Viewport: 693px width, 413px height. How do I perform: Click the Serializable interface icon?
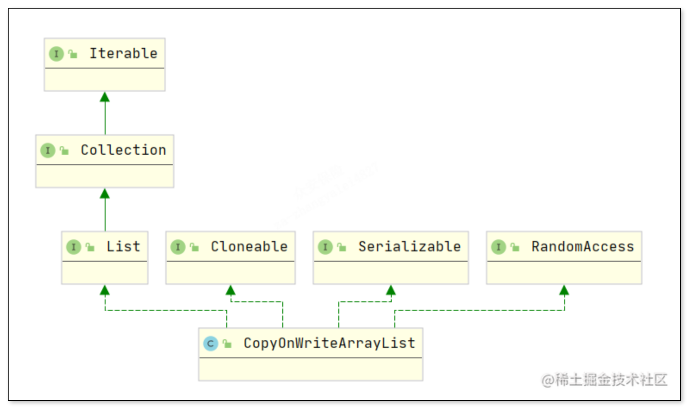tap(325, 247)
